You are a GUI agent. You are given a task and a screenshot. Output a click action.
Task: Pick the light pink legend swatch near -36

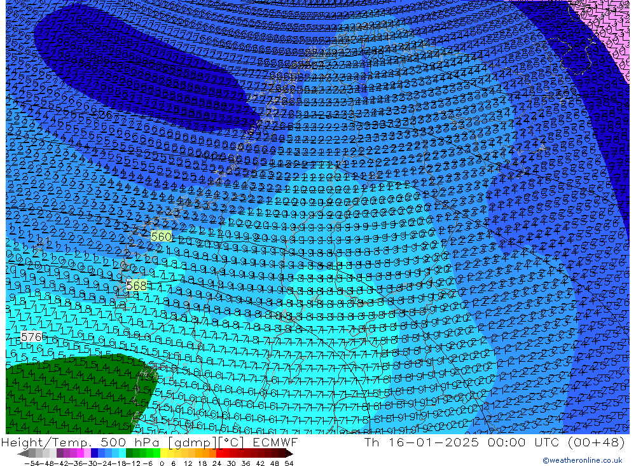[87, 453]
